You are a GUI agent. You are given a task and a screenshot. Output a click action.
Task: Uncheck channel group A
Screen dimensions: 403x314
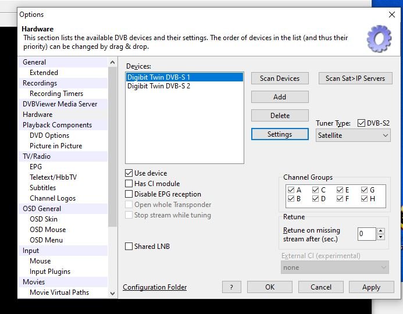[x=291, y=190]
